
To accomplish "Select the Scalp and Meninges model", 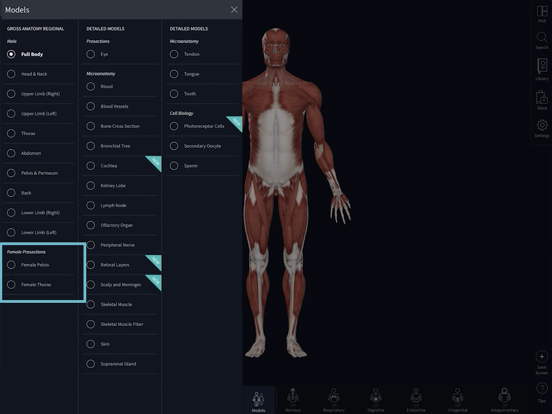I will pos(91,284).
